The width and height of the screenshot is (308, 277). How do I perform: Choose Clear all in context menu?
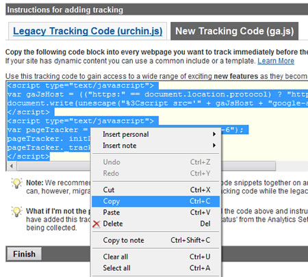point(155,256)
